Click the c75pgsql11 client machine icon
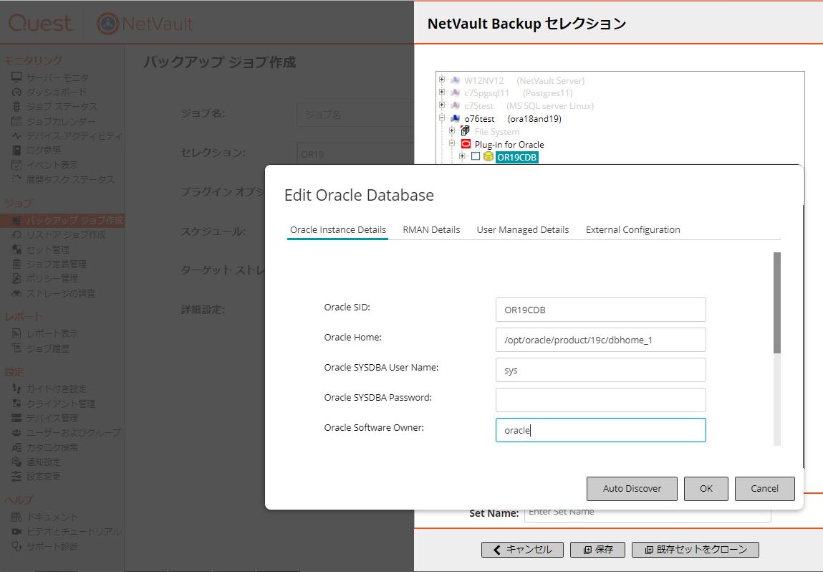This screenshot has width=823, height=572. (x=455, y=92)
